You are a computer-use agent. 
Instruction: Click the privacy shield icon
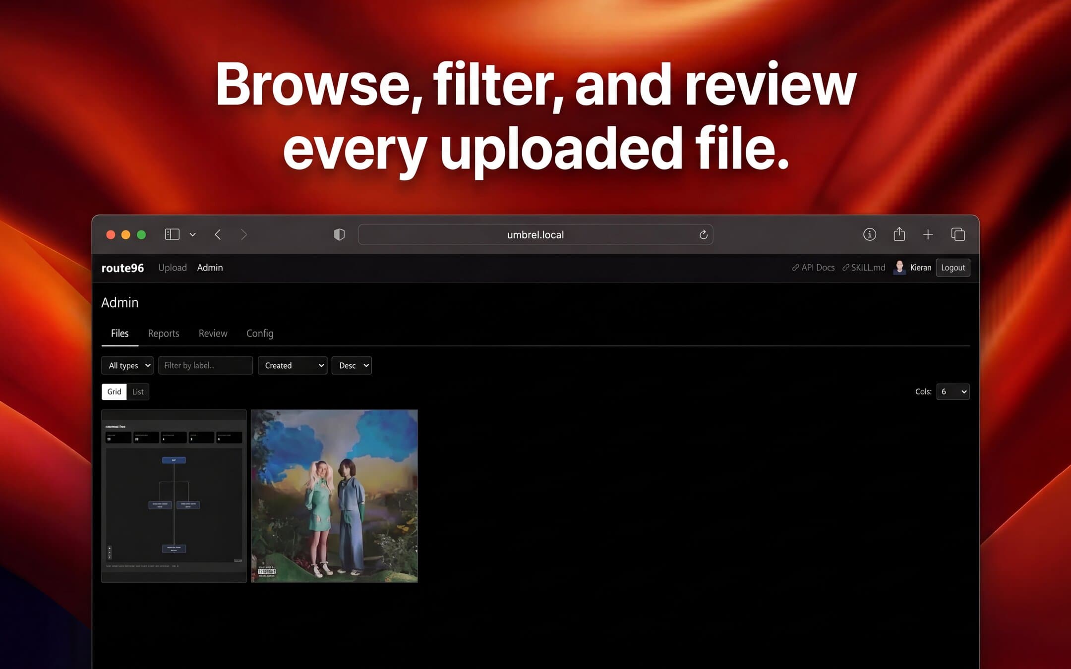click(339, 234)
